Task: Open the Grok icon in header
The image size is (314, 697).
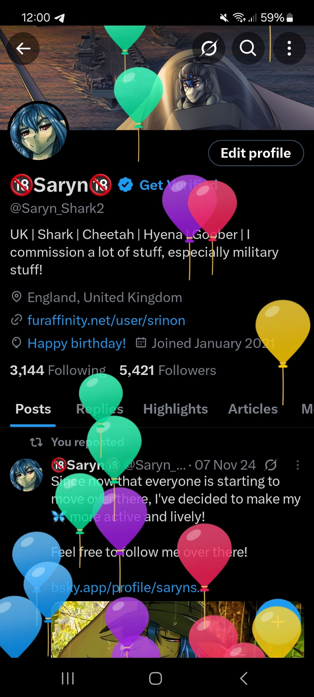Action: pyautogui.click(x=209, y=48)
